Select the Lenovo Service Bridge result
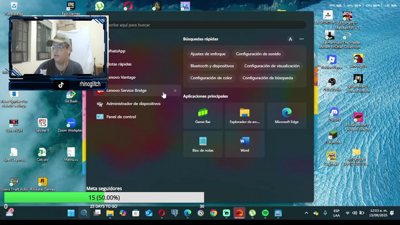This screenshot has height=225, width=400. pos(137,91)
